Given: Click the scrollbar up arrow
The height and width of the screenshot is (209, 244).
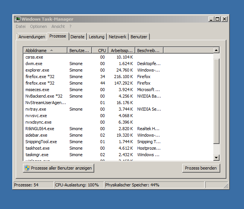Looking at the screenshot, I should pyautogui.click(x=216, y=50).
